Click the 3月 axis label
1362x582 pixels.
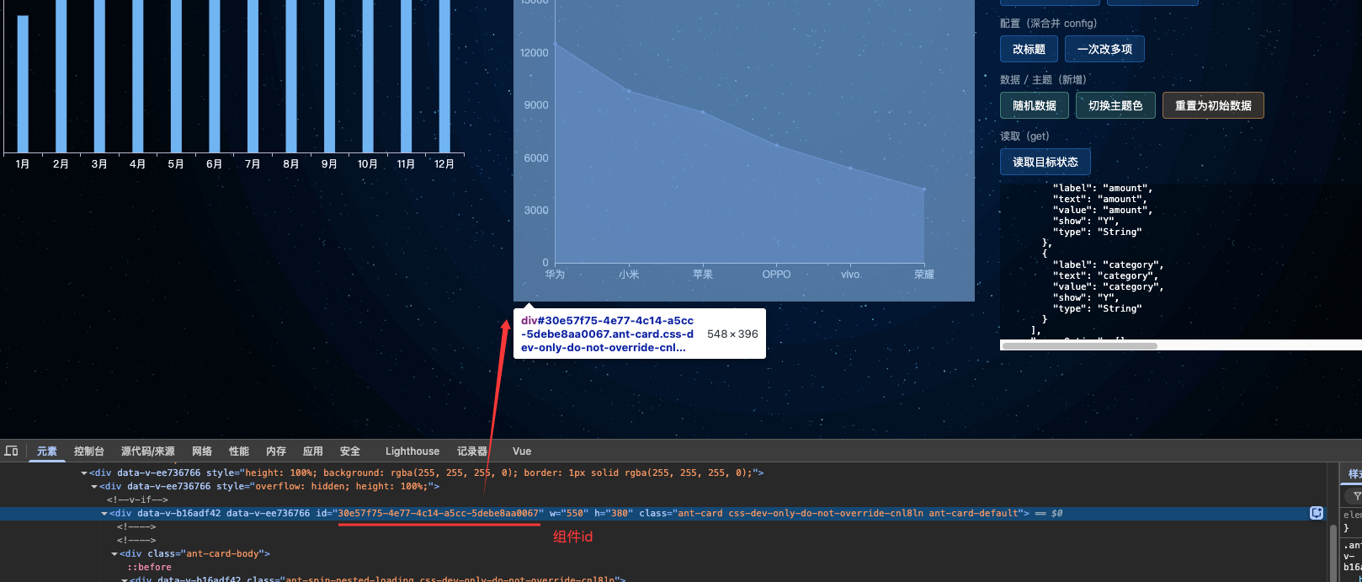point(99,164)
